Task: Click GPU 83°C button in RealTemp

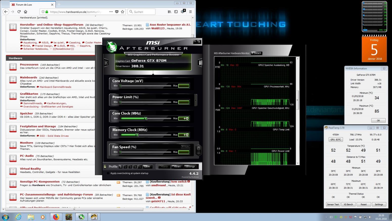Action: pyautogui.click(x=336, y=139)
